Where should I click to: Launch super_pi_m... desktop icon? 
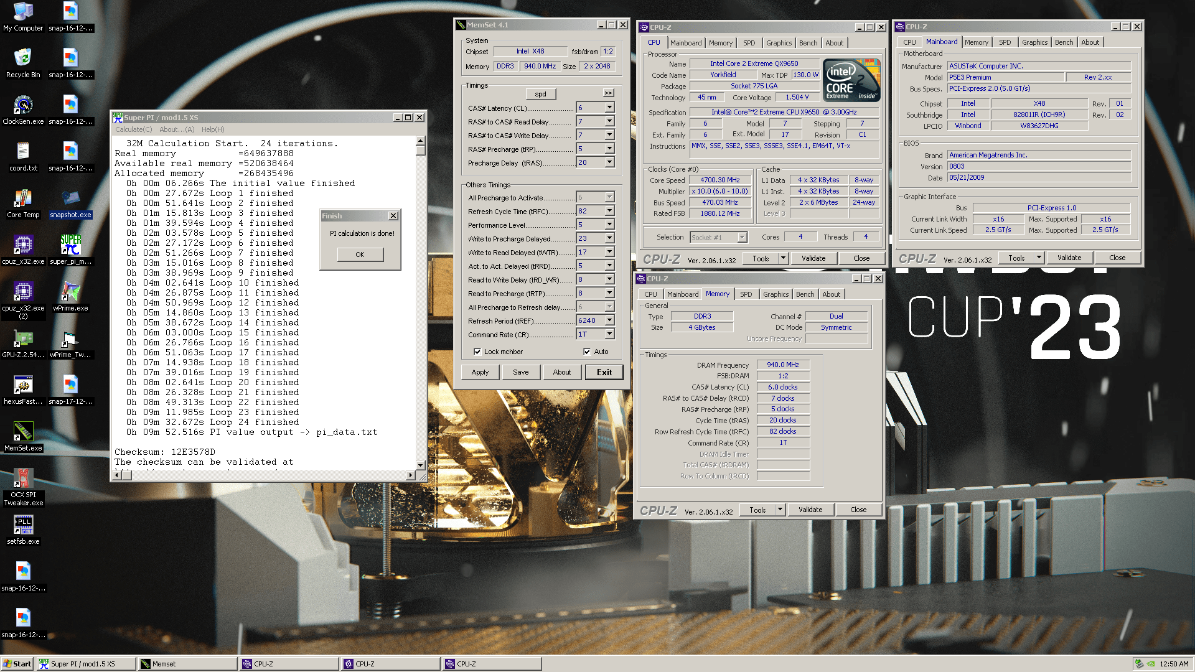coord(70,250)
